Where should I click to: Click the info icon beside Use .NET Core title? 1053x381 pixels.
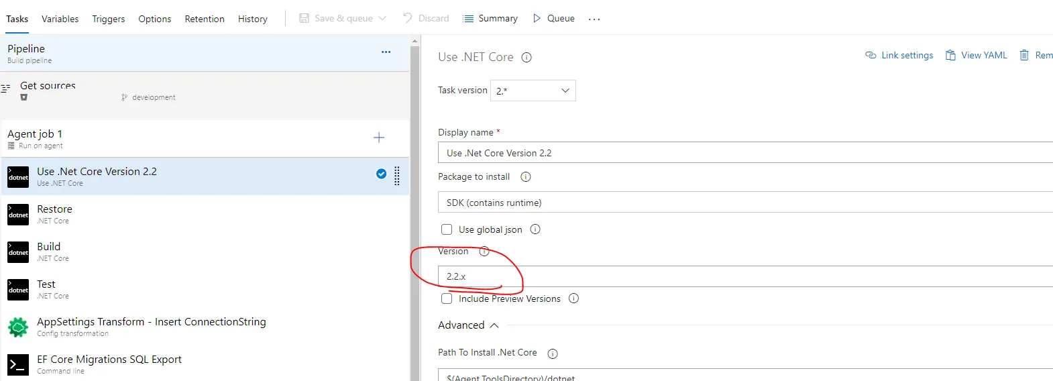coord(526,58)
